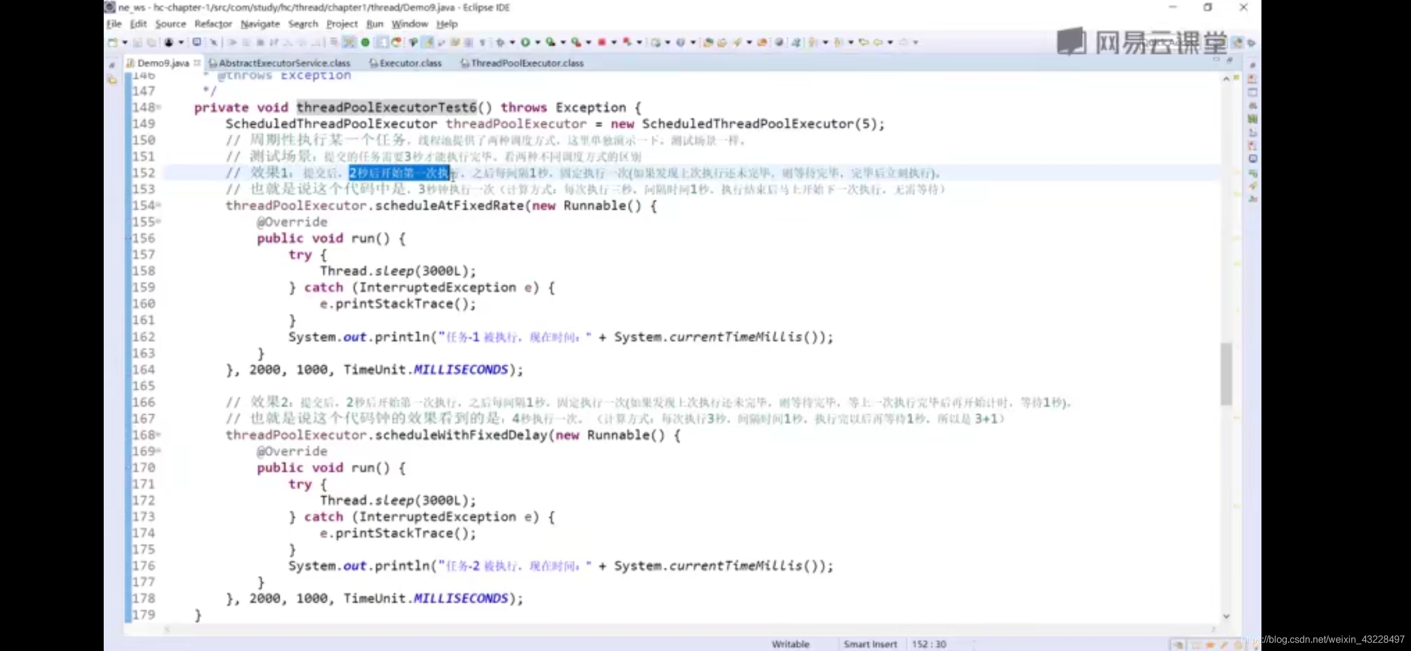1411x651 pixels.
Task: Click the Save icon in the toolbar
Action: (x=138, y=42)
